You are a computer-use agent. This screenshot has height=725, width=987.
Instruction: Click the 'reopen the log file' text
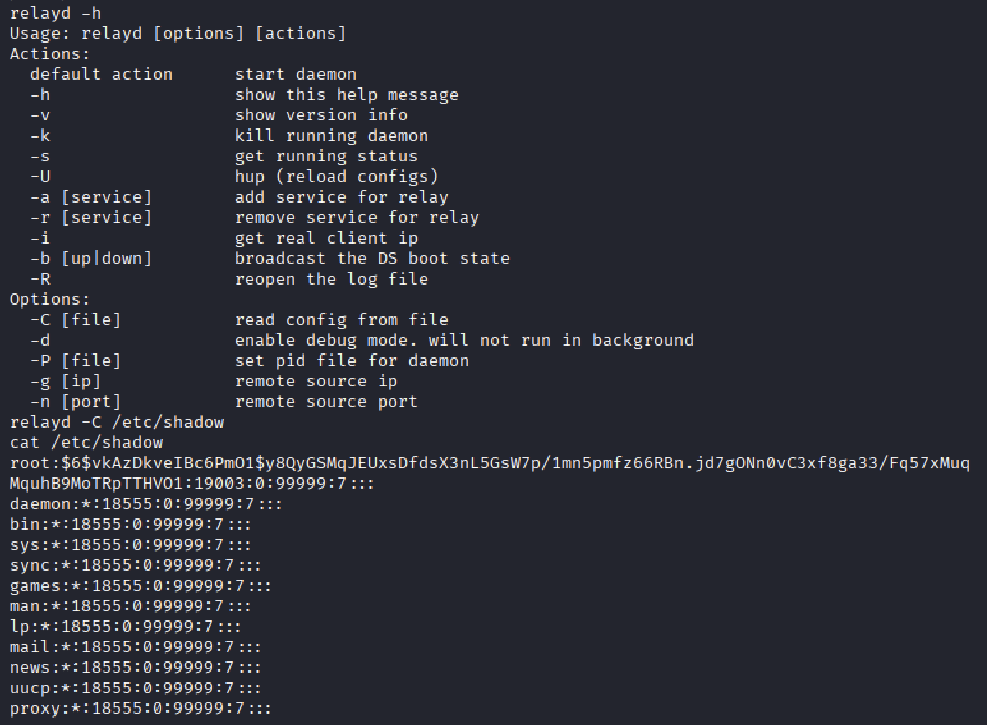click(x=331, y=279)
